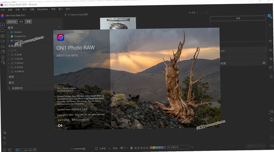Open the 视图 menu
The image size is (274, 152).
(x=53, y=9)
